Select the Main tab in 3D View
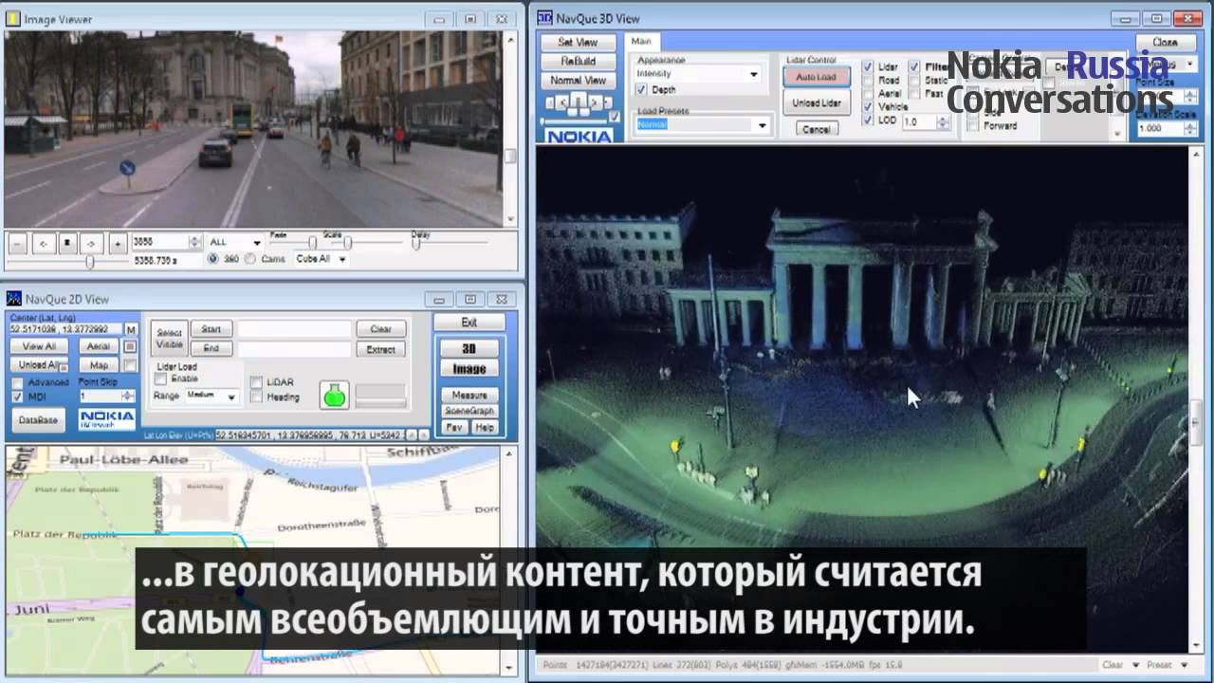The width and height of the screenshot is (1214, 683). (642, 41)
